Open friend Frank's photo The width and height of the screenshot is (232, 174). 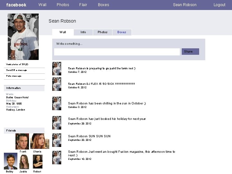coord(22,141)
